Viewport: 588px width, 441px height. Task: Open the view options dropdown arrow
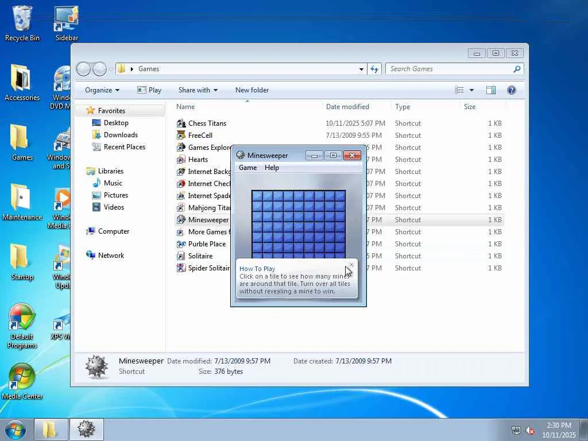point(471,90)
